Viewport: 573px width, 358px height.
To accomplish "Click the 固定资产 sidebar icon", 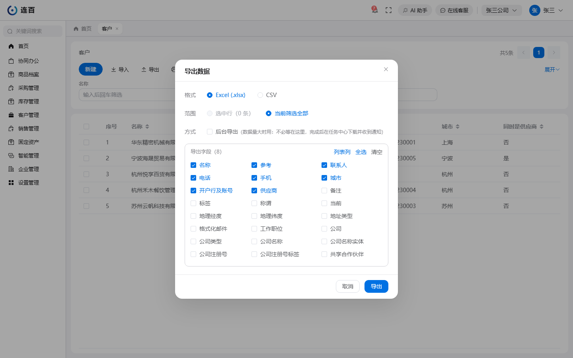I will pyautogui.click(x=11, y=142).
